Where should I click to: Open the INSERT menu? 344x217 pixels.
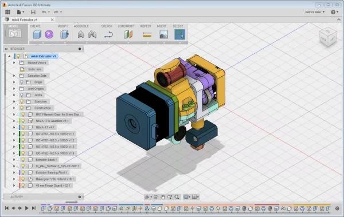pyautogui.click(x=162, y=26)
